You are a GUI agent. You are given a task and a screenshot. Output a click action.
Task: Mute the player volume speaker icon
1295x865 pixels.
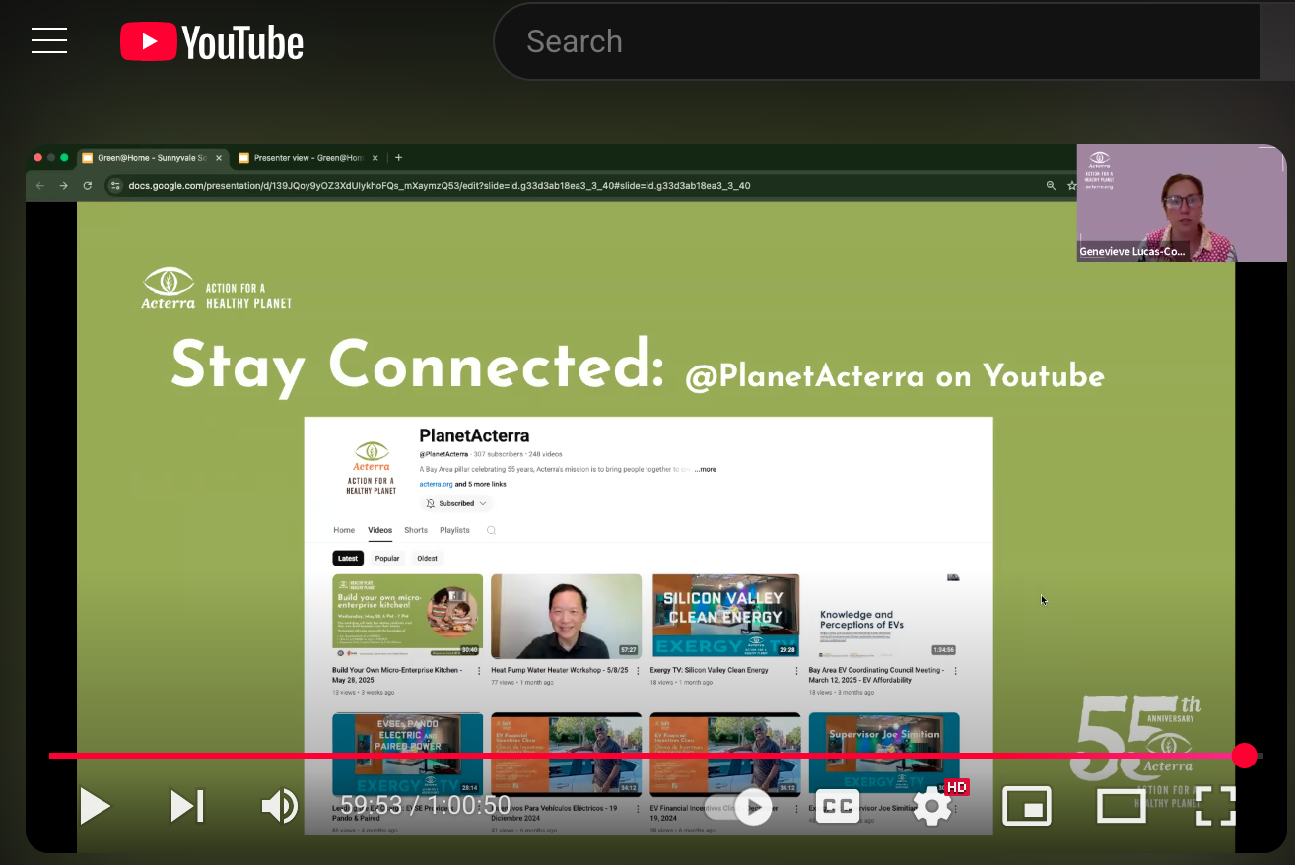280,806
